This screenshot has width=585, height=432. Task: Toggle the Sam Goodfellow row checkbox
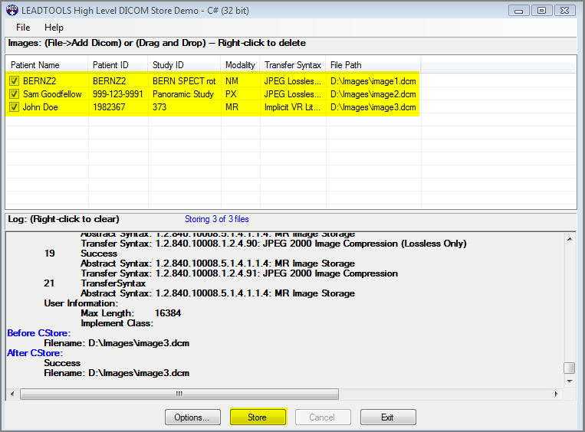click(x=14, y=94)
